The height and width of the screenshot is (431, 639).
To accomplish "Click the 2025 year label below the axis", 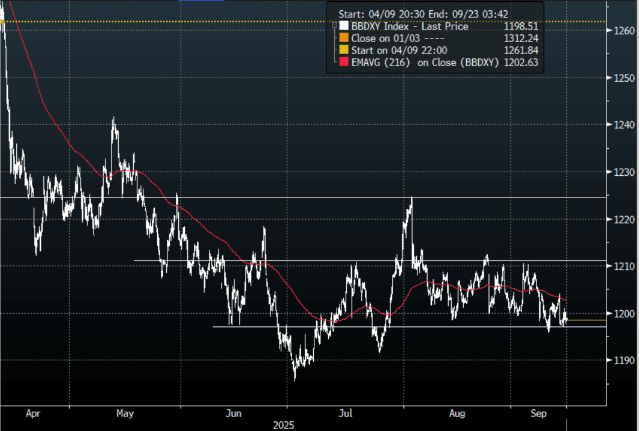I will [x=284, y=425].
